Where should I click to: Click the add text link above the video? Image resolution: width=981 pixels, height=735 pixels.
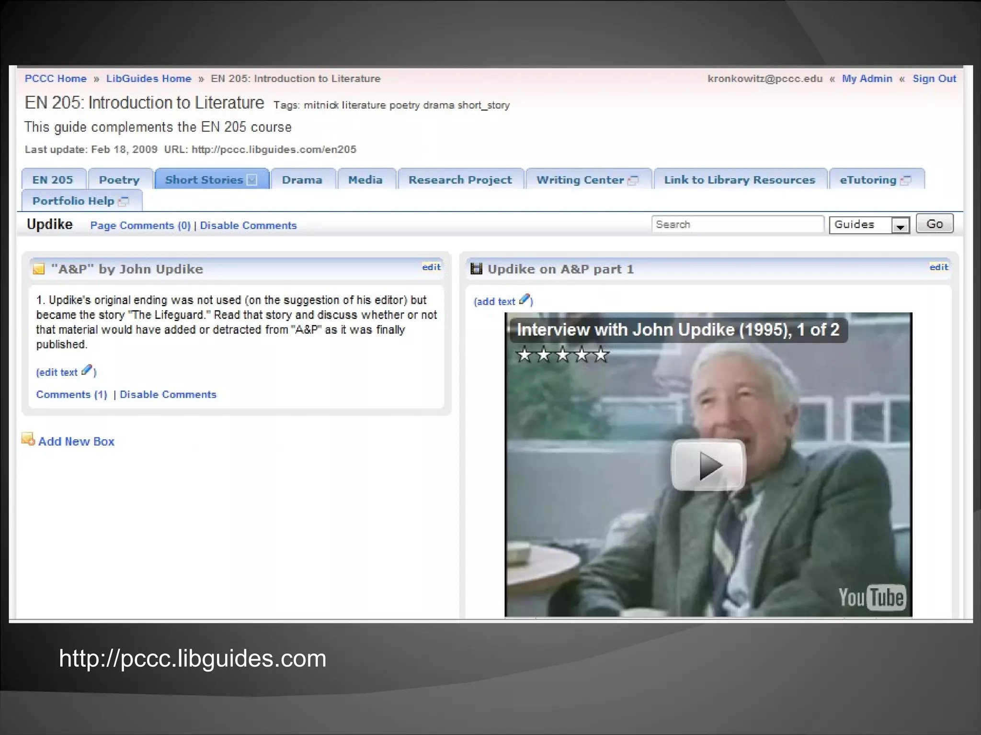[x=495, y=301]
